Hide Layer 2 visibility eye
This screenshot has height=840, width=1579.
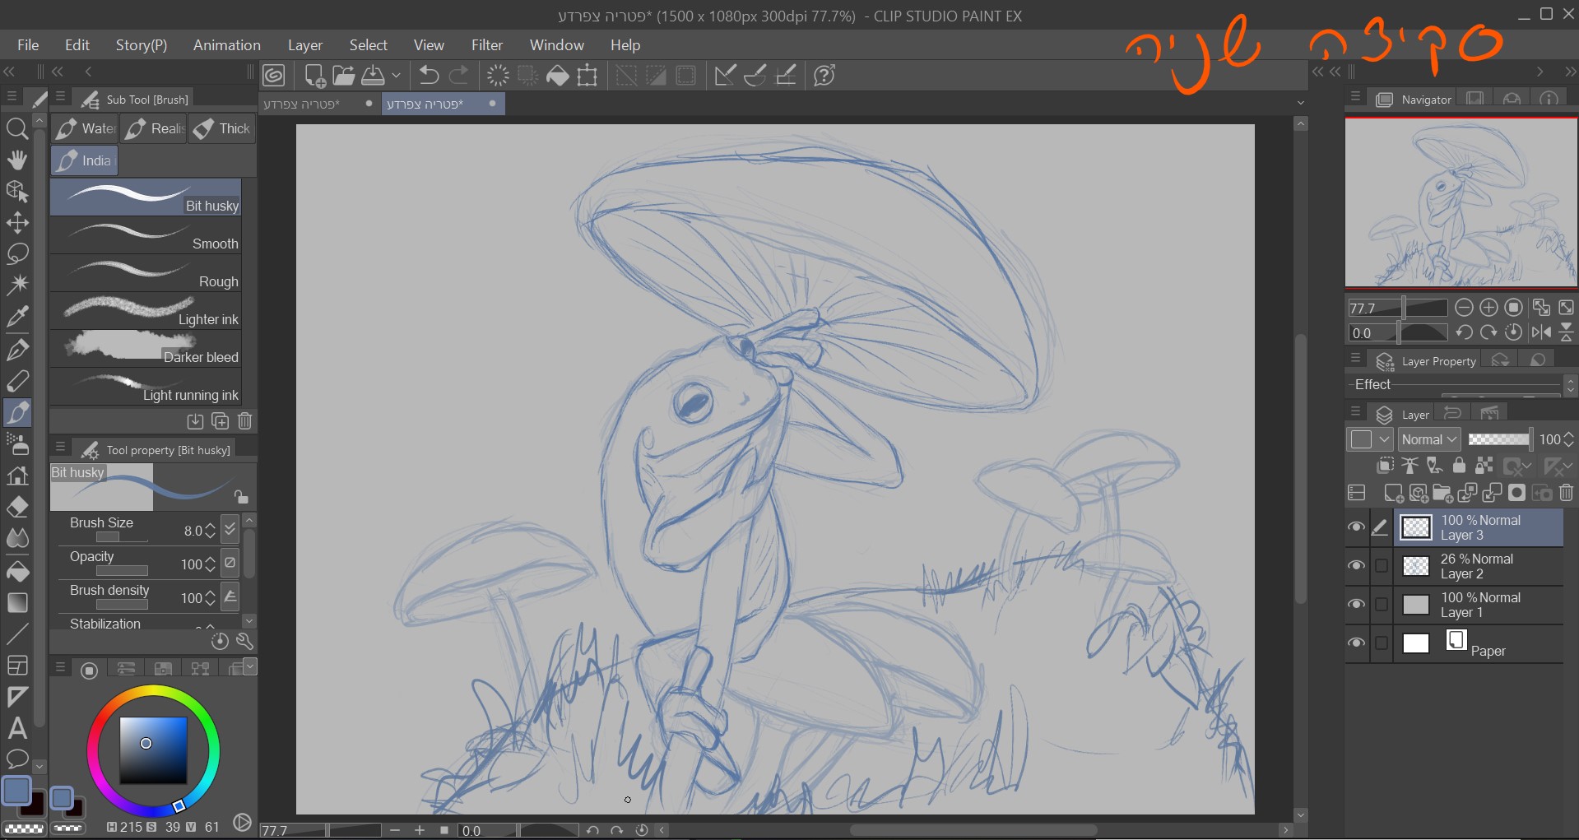[x=1356, y=566]
